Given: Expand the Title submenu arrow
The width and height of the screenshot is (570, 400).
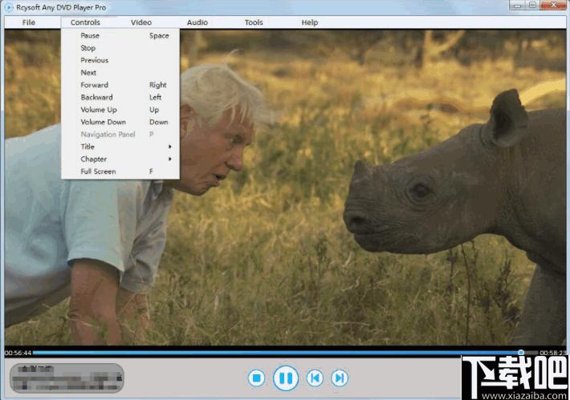Looking at the screenshot, I should [169, 147].
